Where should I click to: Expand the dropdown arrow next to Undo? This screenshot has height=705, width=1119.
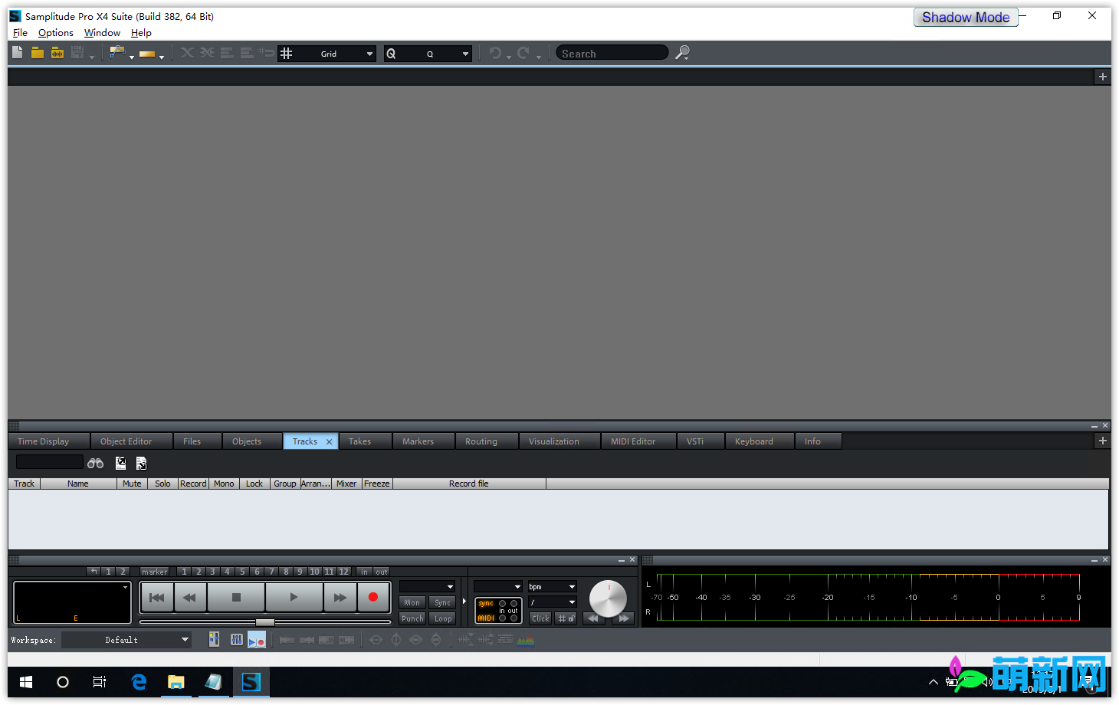tap(509, 57)
